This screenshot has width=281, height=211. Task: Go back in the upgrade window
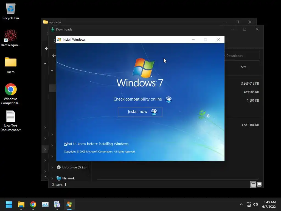pyautogui.click(x=47, y=49)
